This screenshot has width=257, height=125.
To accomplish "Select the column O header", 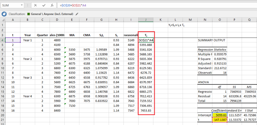I will pos(220,20).
